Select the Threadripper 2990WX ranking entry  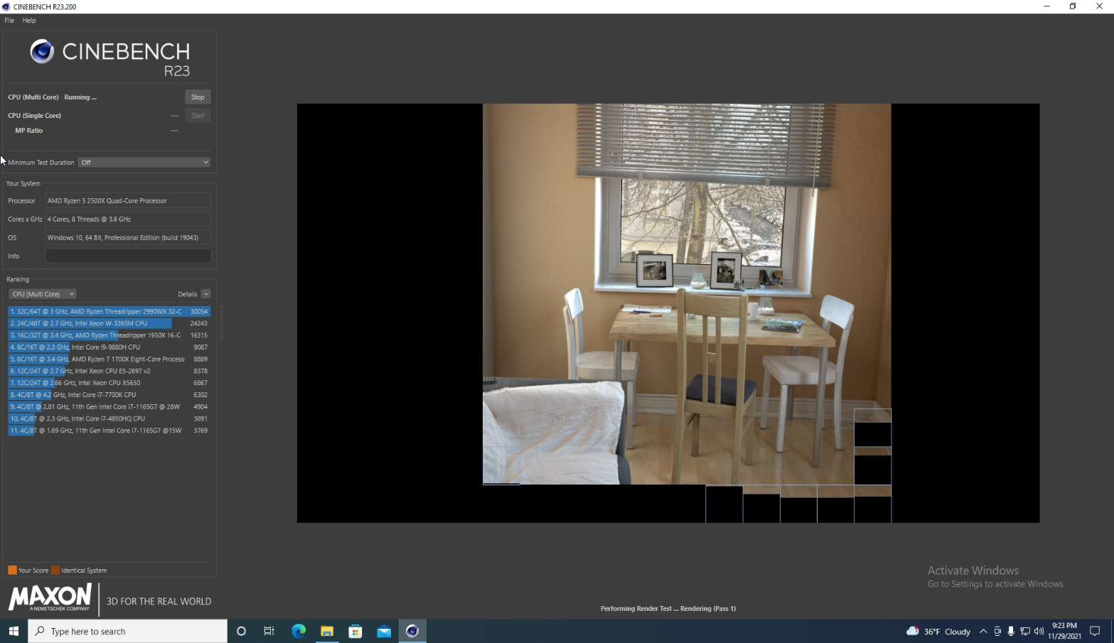[x=109, y=311]
